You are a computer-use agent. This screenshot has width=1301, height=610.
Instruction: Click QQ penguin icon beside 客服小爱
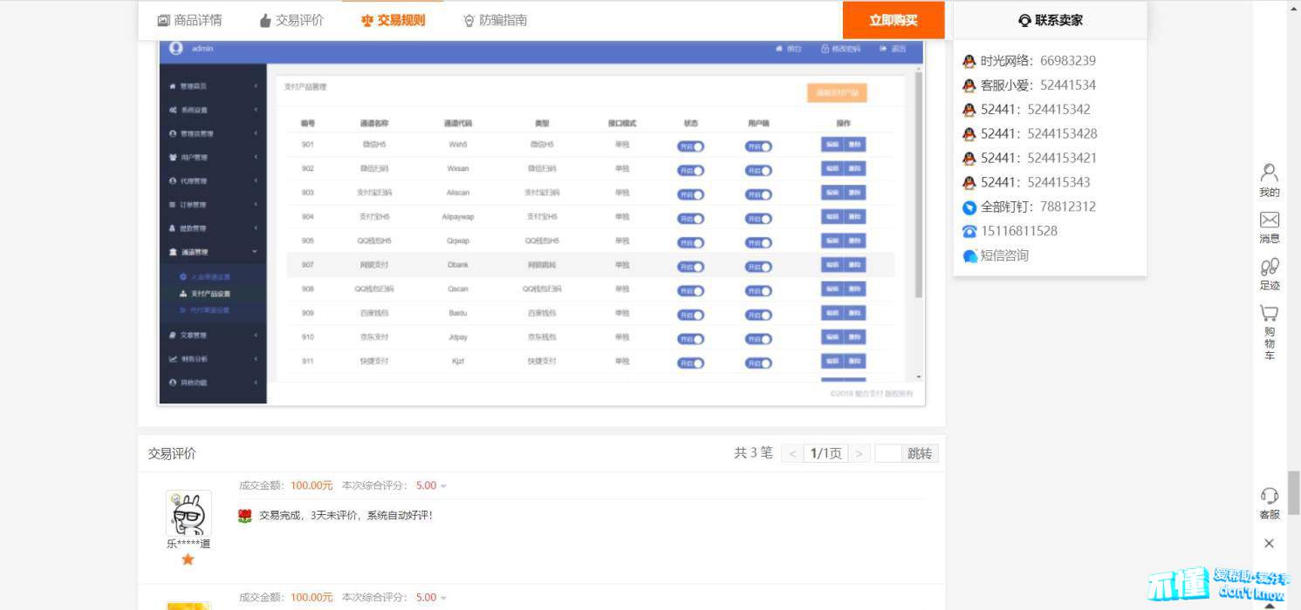click(x=969, y=85)
